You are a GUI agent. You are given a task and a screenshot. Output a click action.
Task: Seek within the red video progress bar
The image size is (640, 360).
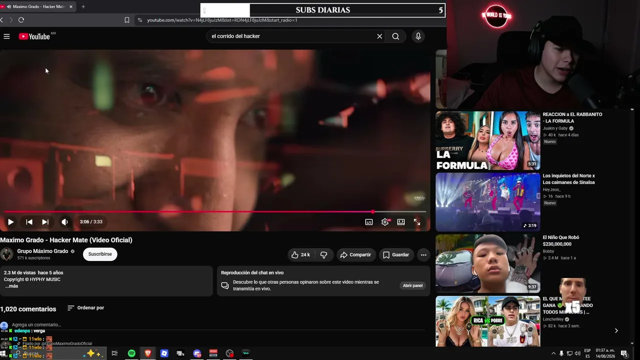[215, 212]
